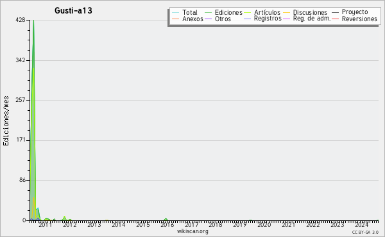Click the wikiscan.org credit text

pos(193,231)
